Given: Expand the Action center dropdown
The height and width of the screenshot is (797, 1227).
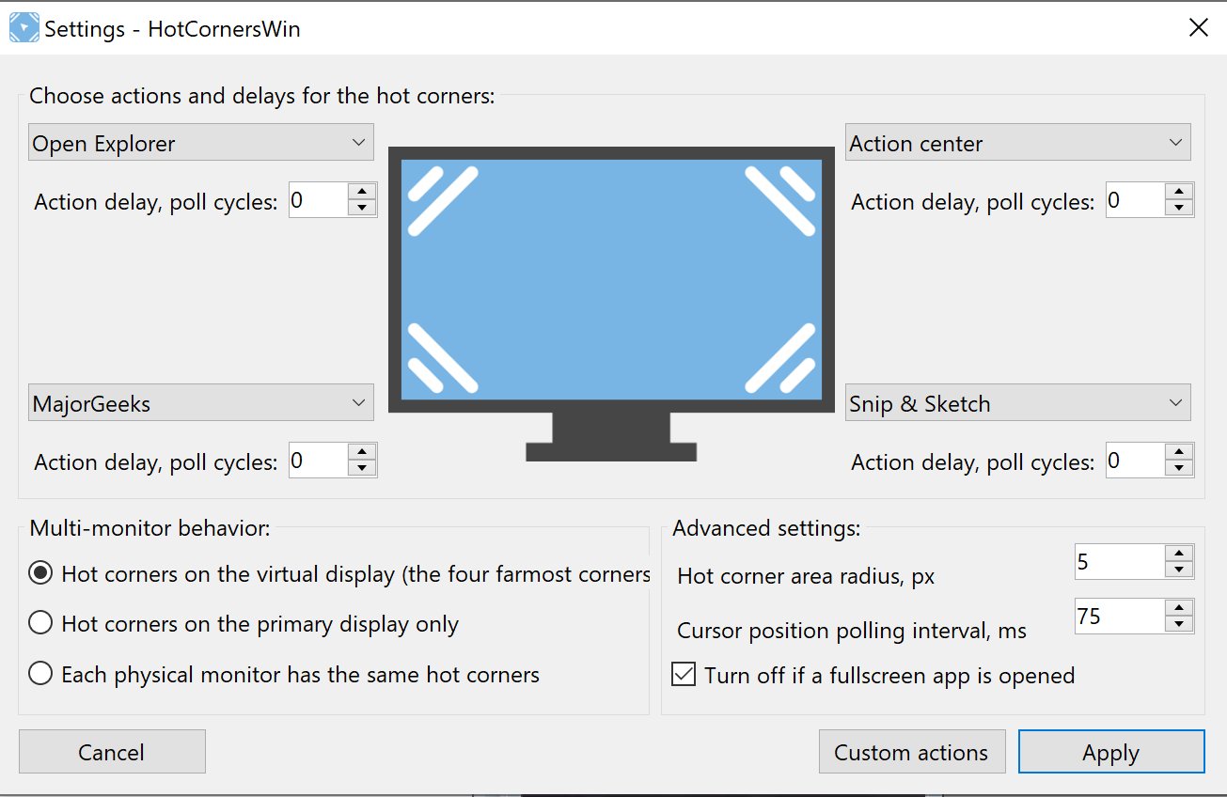Looking at the screenshot, I should pyautogui.click(x=1017, y=143).
